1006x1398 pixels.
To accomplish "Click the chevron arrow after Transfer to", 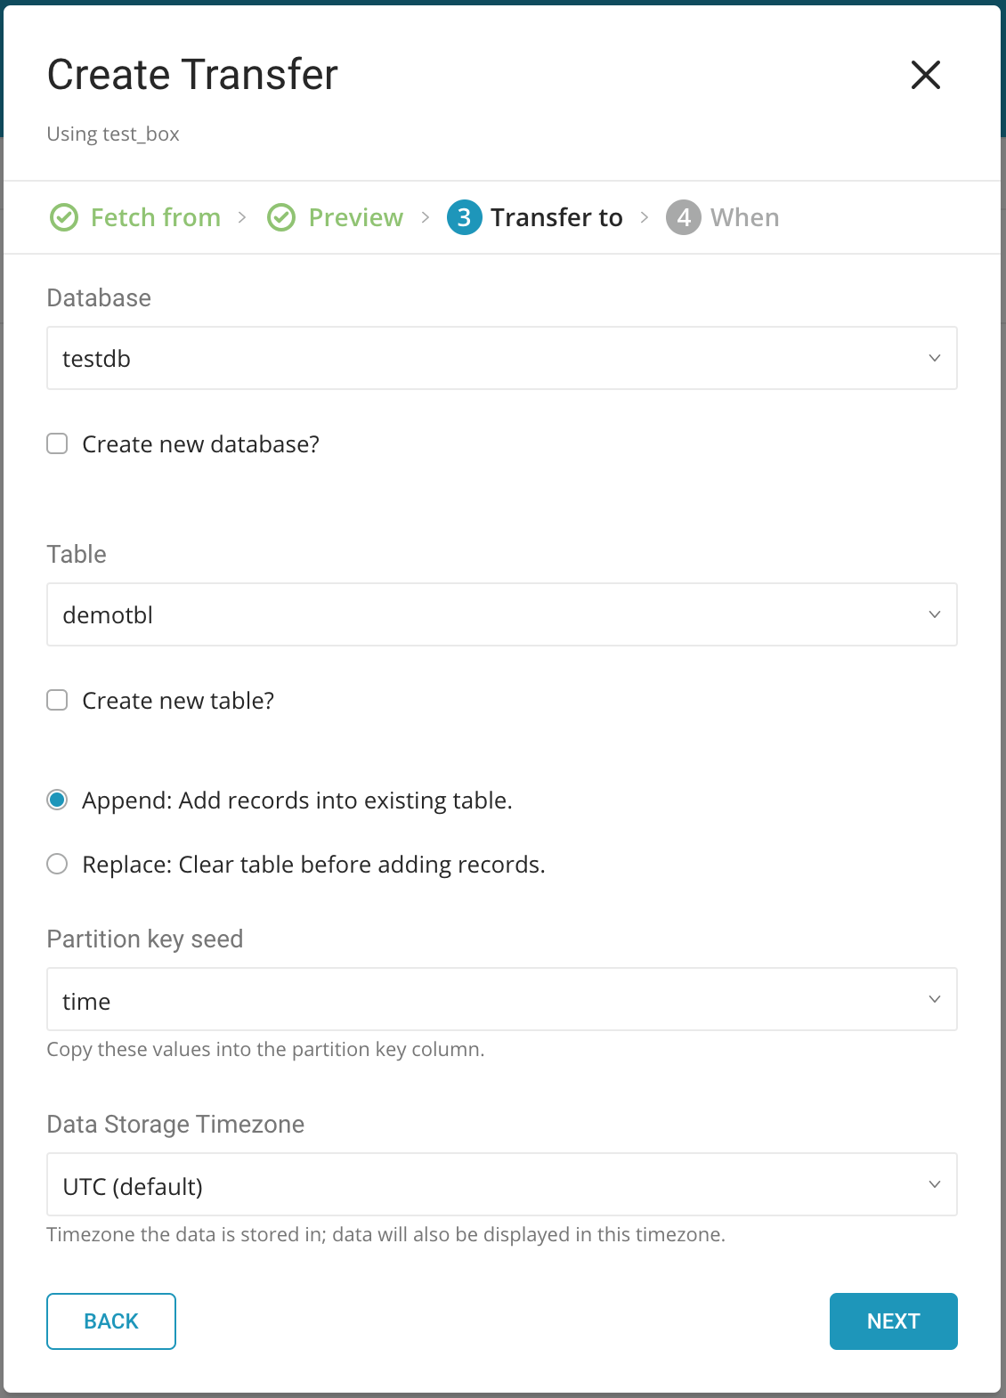I will point(645,217).
